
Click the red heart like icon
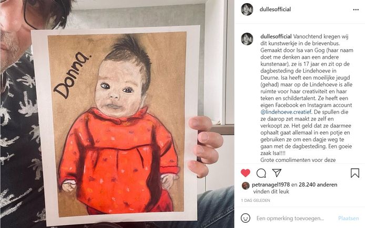[246, 173]
